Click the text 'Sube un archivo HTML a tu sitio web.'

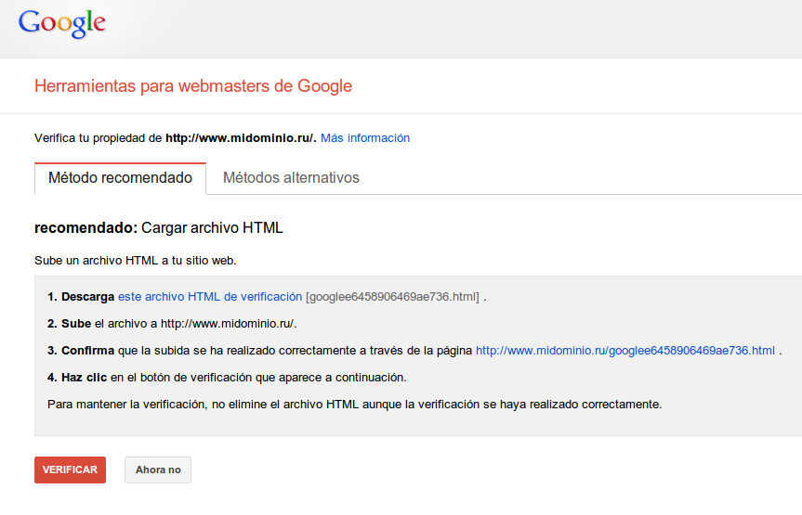[x=136, y=261]
